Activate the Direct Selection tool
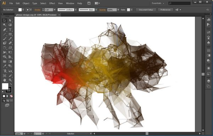The height and width of the screenshot is (136, 213). [10, 20]
